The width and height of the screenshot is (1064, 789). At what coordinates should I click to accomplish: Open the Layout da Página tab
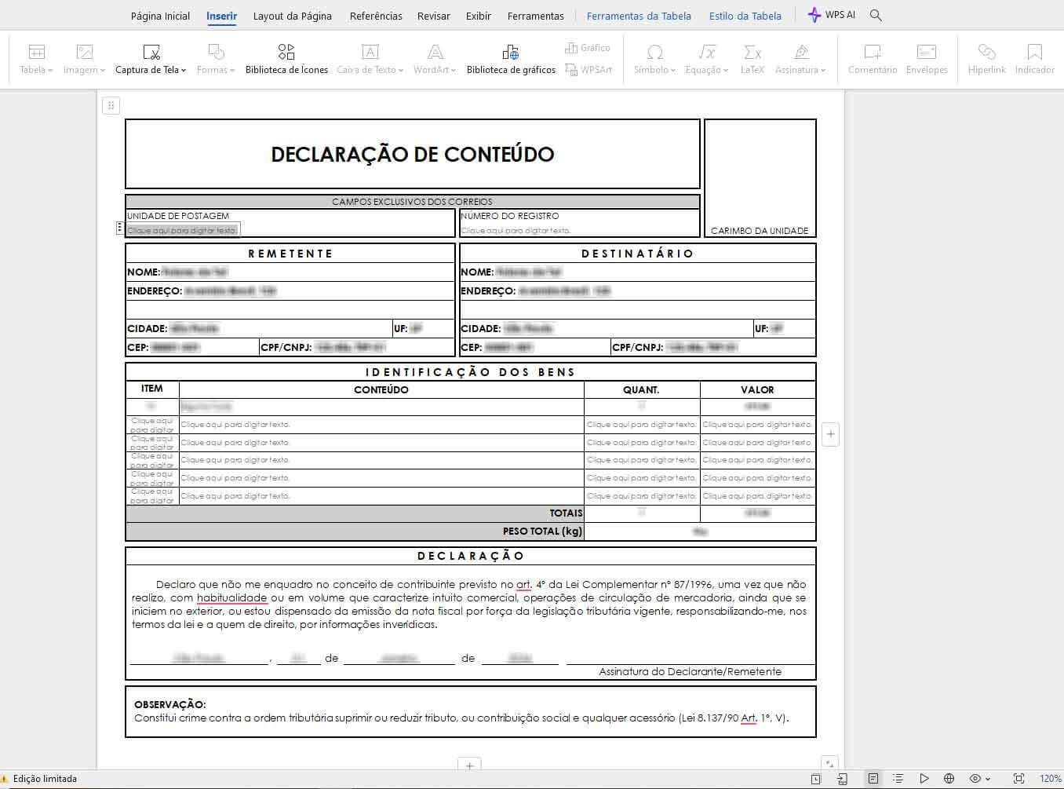point(292,16)
